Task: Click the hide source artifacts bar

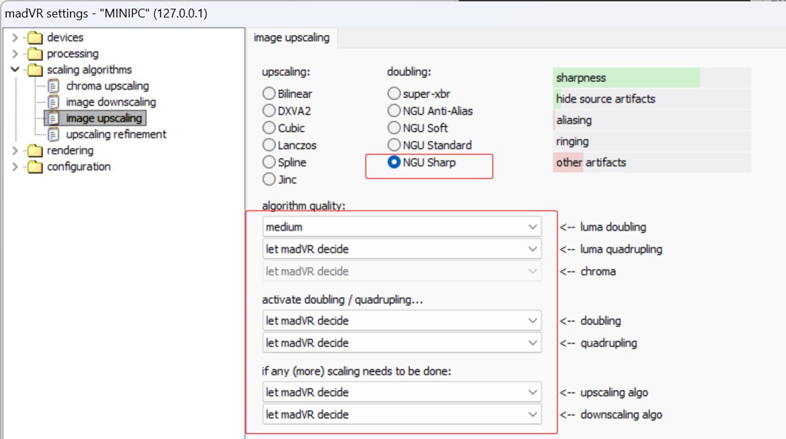Action: point(652,99)
